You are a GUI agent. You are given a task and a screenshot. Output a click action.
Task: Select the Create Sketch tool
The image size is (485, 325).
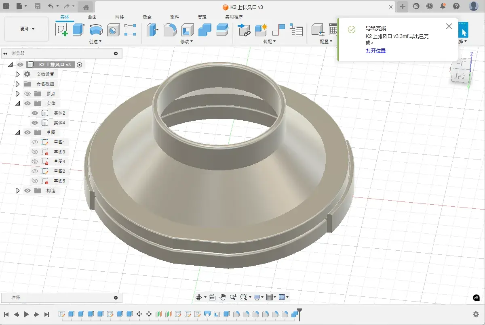click(x=61, y=30)
